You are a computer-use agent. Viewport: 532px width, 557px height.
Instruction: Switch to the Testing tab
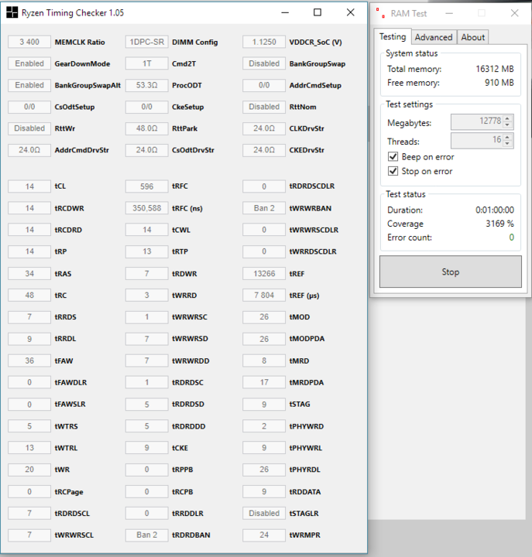pos(393,36)
